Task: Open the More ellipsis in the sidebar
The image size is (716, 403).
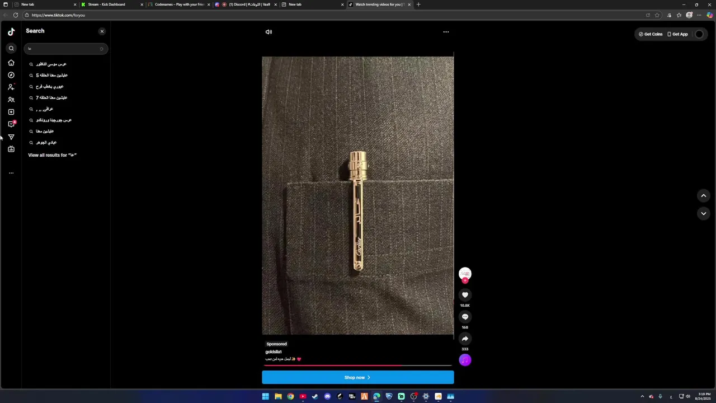Action: [x=11, y=173]
